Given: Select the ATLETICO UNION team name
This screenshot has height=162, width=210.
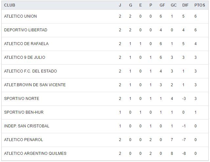Looking at the screenshot, I should tap(20, 16).
